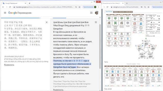The width and height of the screenshot is (163, 91).
Task: Click the 乙 stem in Такты row
Action: click(x=159, y=72)
